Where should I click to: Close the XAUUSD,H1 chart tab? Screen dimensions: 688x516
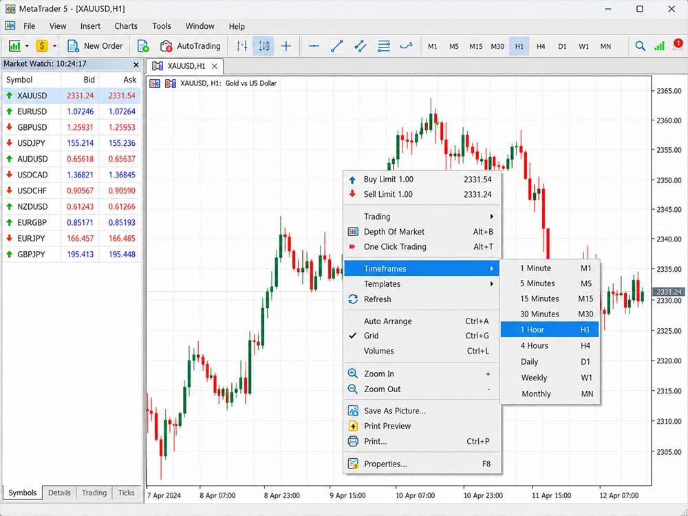[215, 66]
